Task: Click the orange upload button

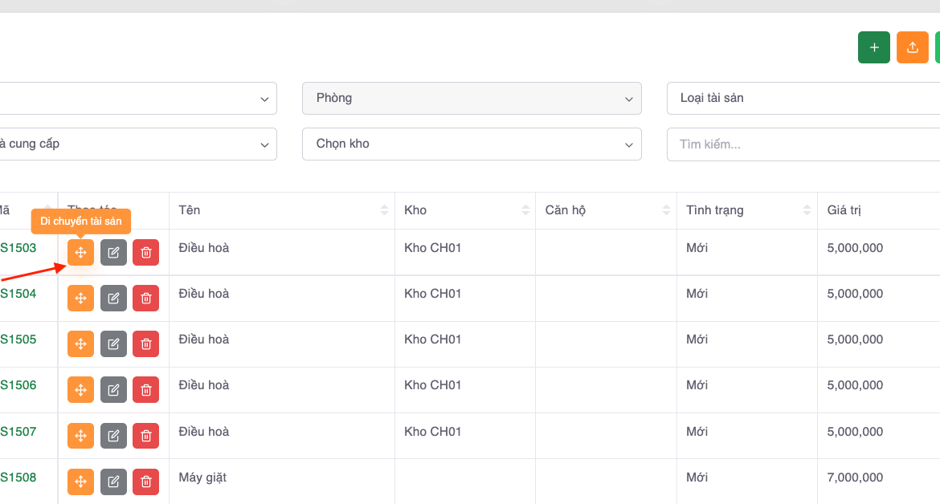Action: coord(912,47)
